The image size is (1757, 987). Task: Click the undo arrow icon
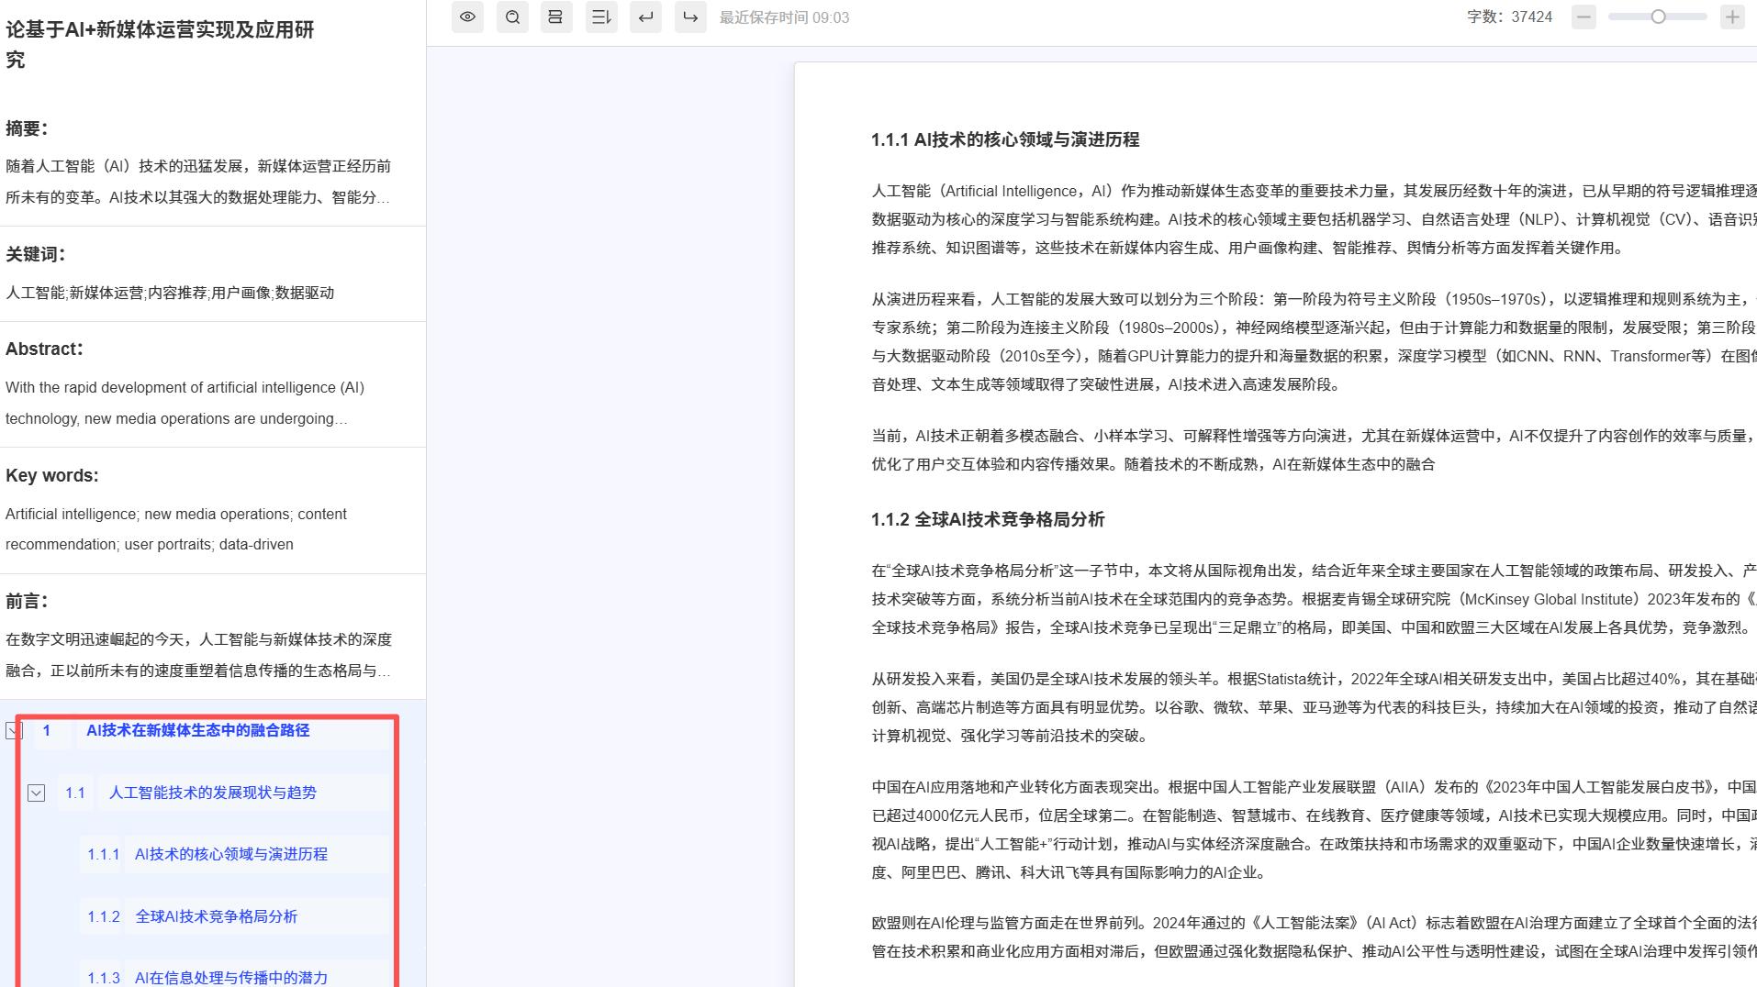pos(645,17)
